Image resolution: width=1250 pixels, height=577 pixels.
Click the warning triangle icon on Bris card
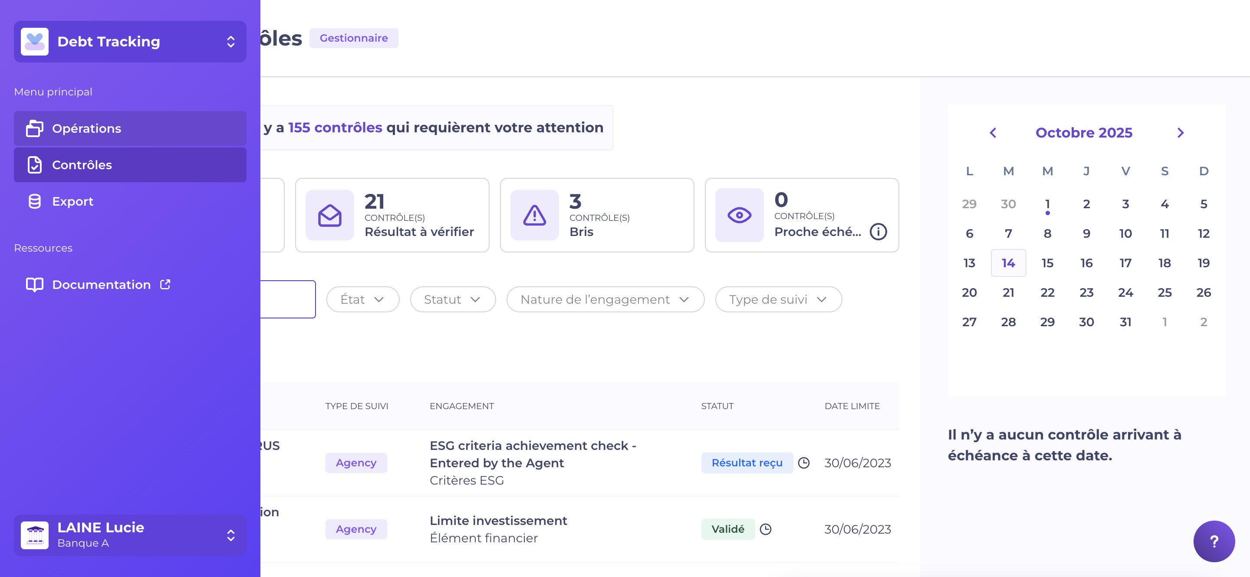[534, 215]
